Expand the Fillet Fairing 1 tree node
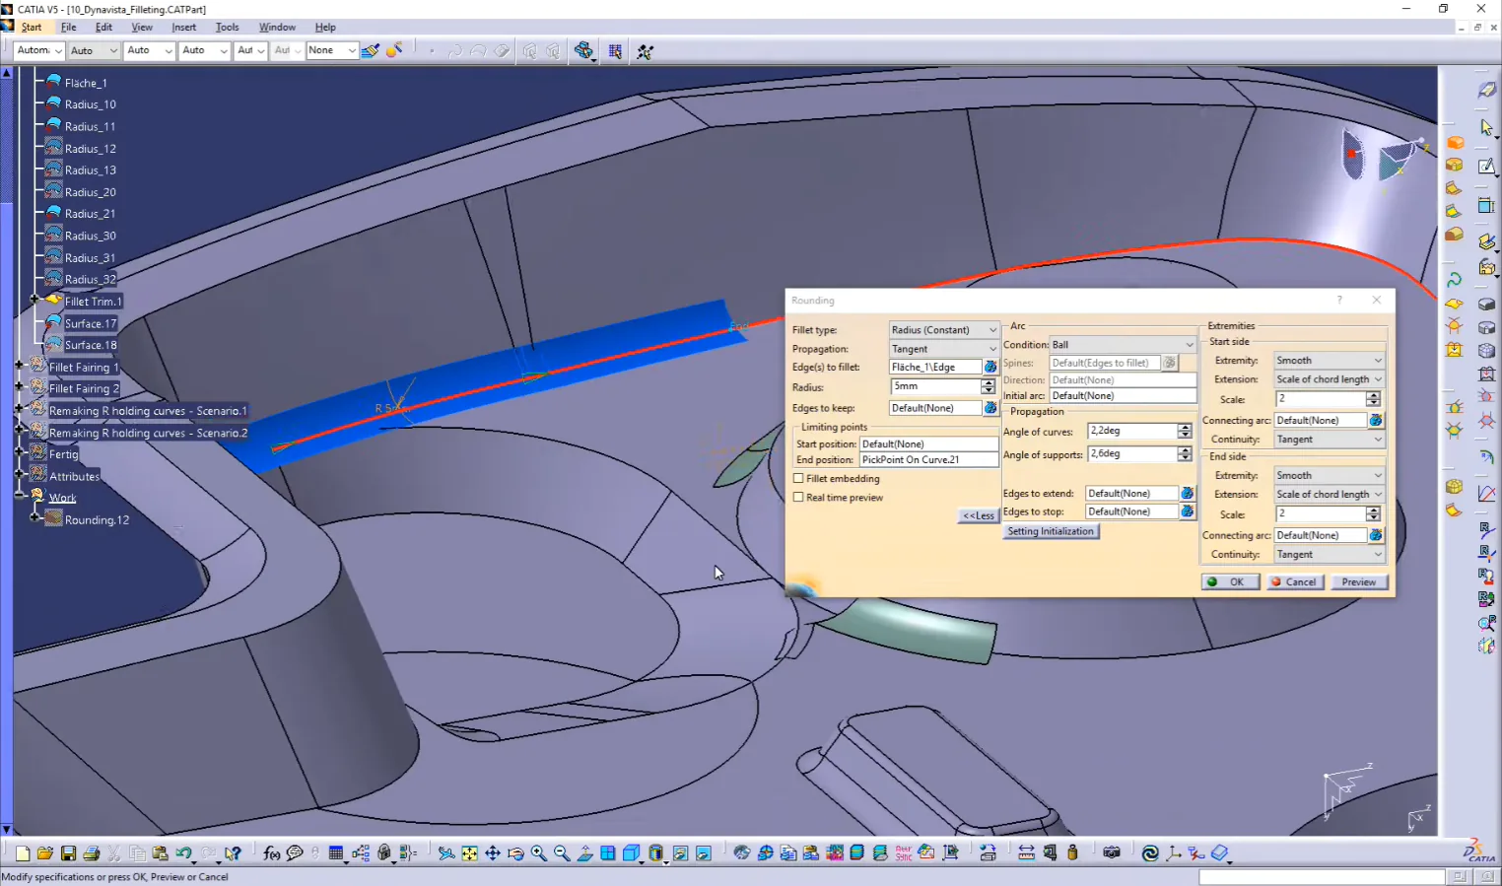 coord(19,367)
